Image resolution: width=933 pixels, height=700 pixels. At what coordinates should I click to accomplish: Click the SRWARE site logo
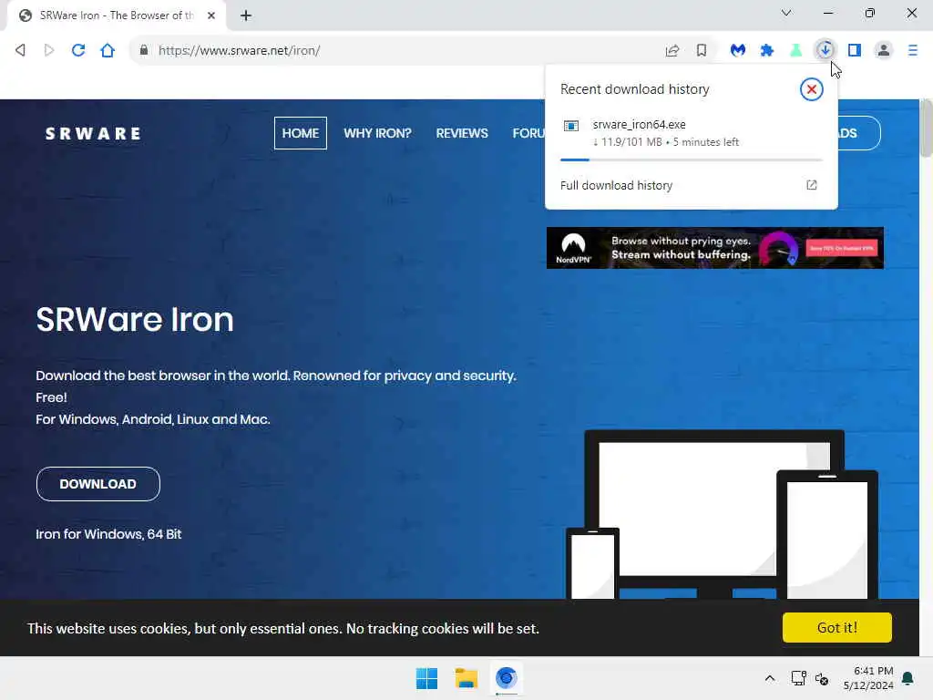[x=94, y=133]
